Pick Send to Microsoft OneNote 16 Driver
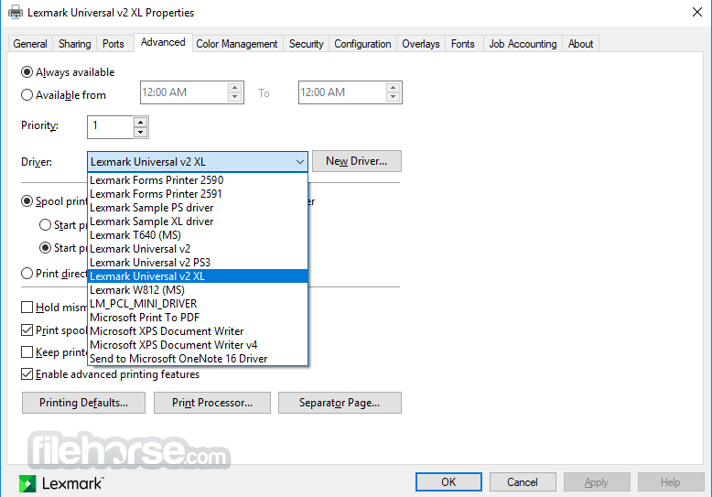Viewport: 712px width, 497px height. [x=198, y=359]
